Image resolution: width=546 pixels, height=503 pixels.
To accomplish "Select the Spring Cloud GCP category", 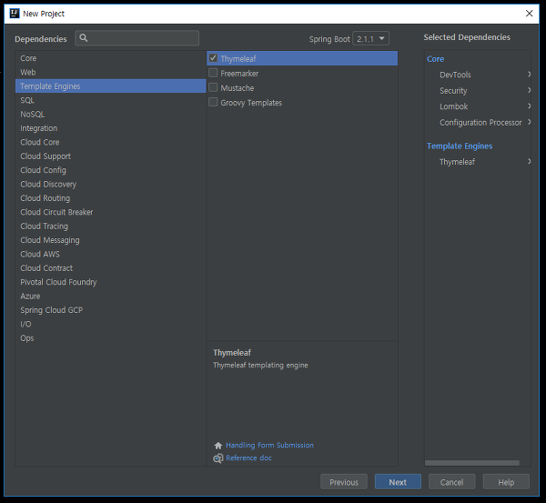I will [111, 310].
